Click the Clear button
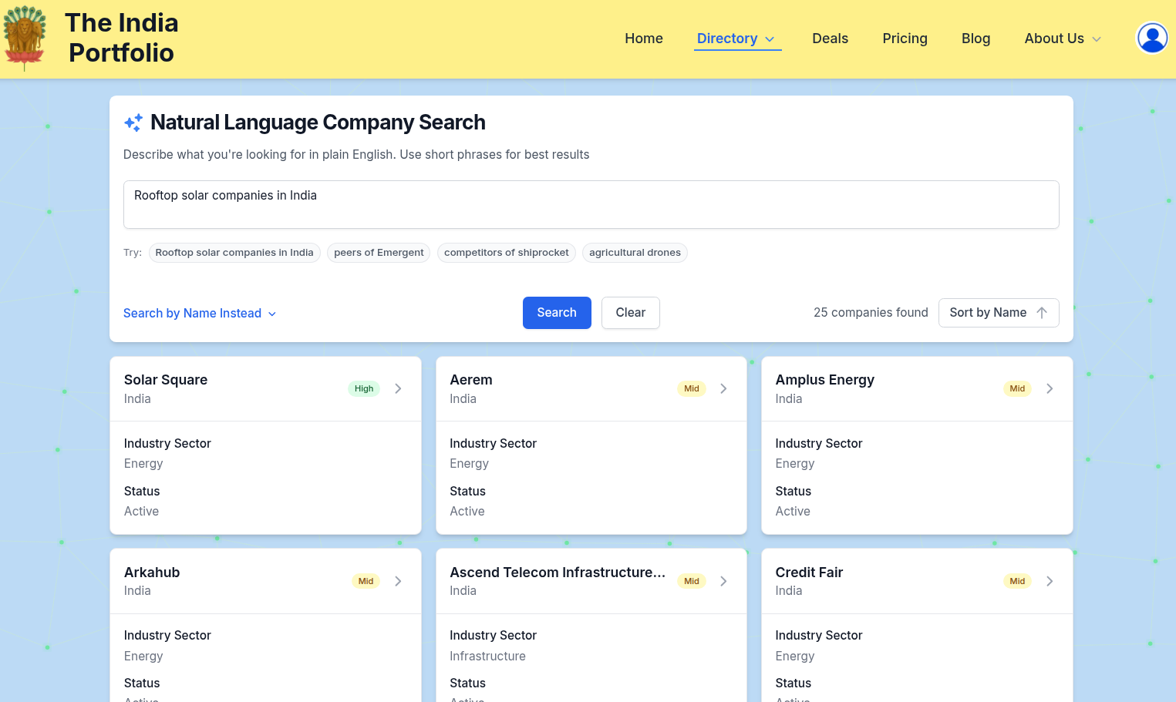 click(630, 312)
